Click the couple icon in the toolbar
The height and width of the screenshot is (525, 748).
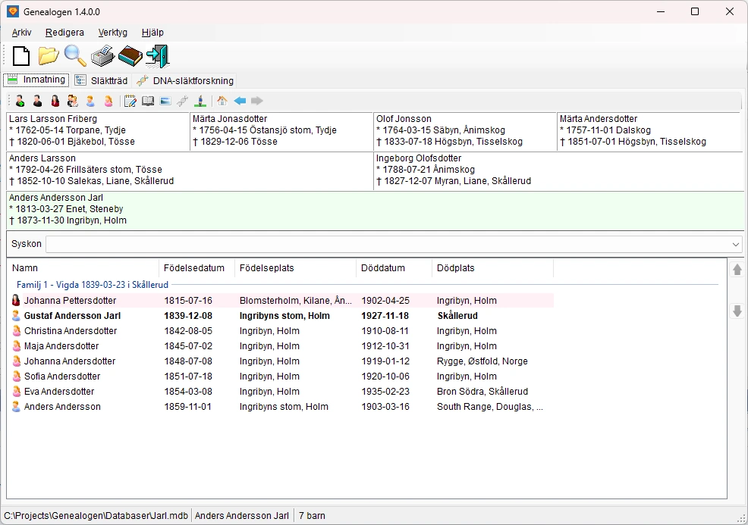(x=73, y=101)
